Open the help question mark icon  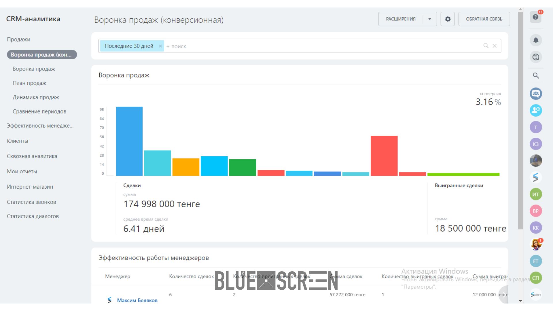pos(535,17)
